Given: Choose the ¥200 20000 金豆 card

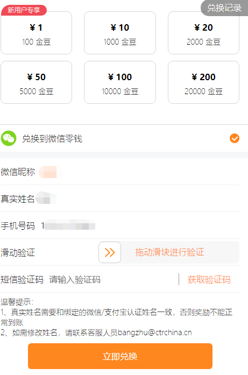Looking at the screenshot, I should click(x=203, y=82).
